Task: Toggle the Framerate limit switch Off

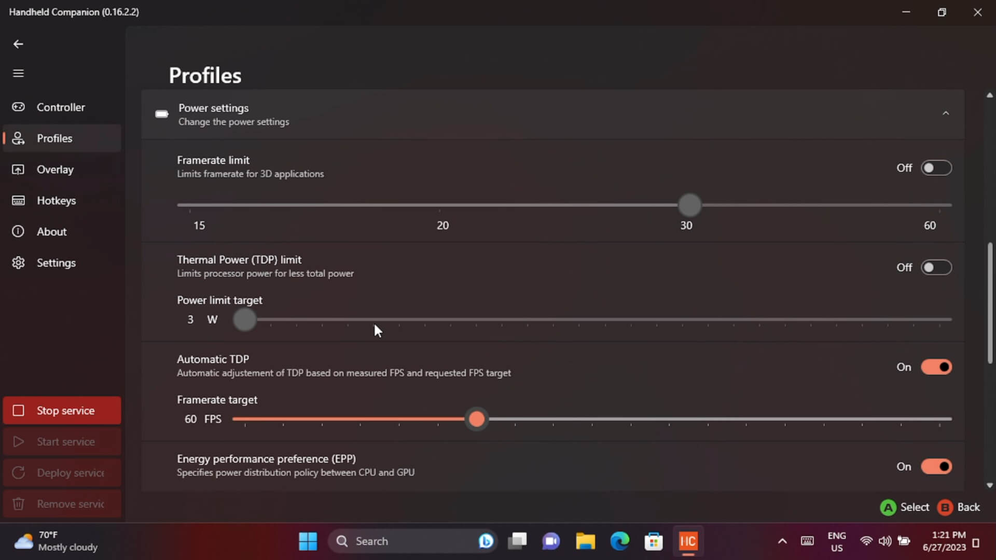Action: tap(937, 167)
